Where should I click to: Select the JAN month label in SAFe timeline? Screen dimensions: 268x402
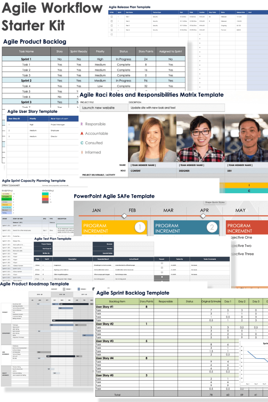96,211
